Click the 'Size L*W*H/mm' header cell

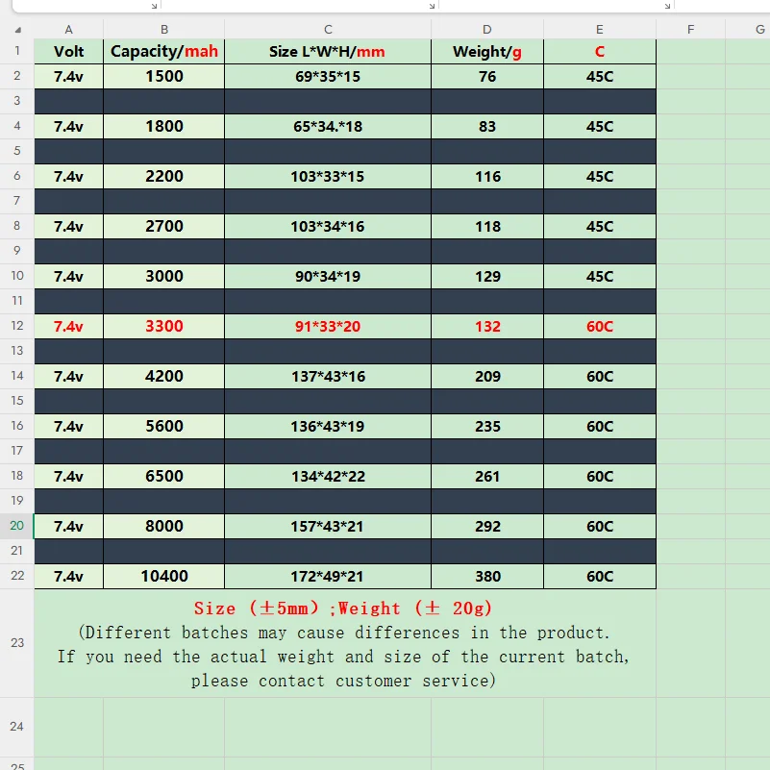click(328, 52)
